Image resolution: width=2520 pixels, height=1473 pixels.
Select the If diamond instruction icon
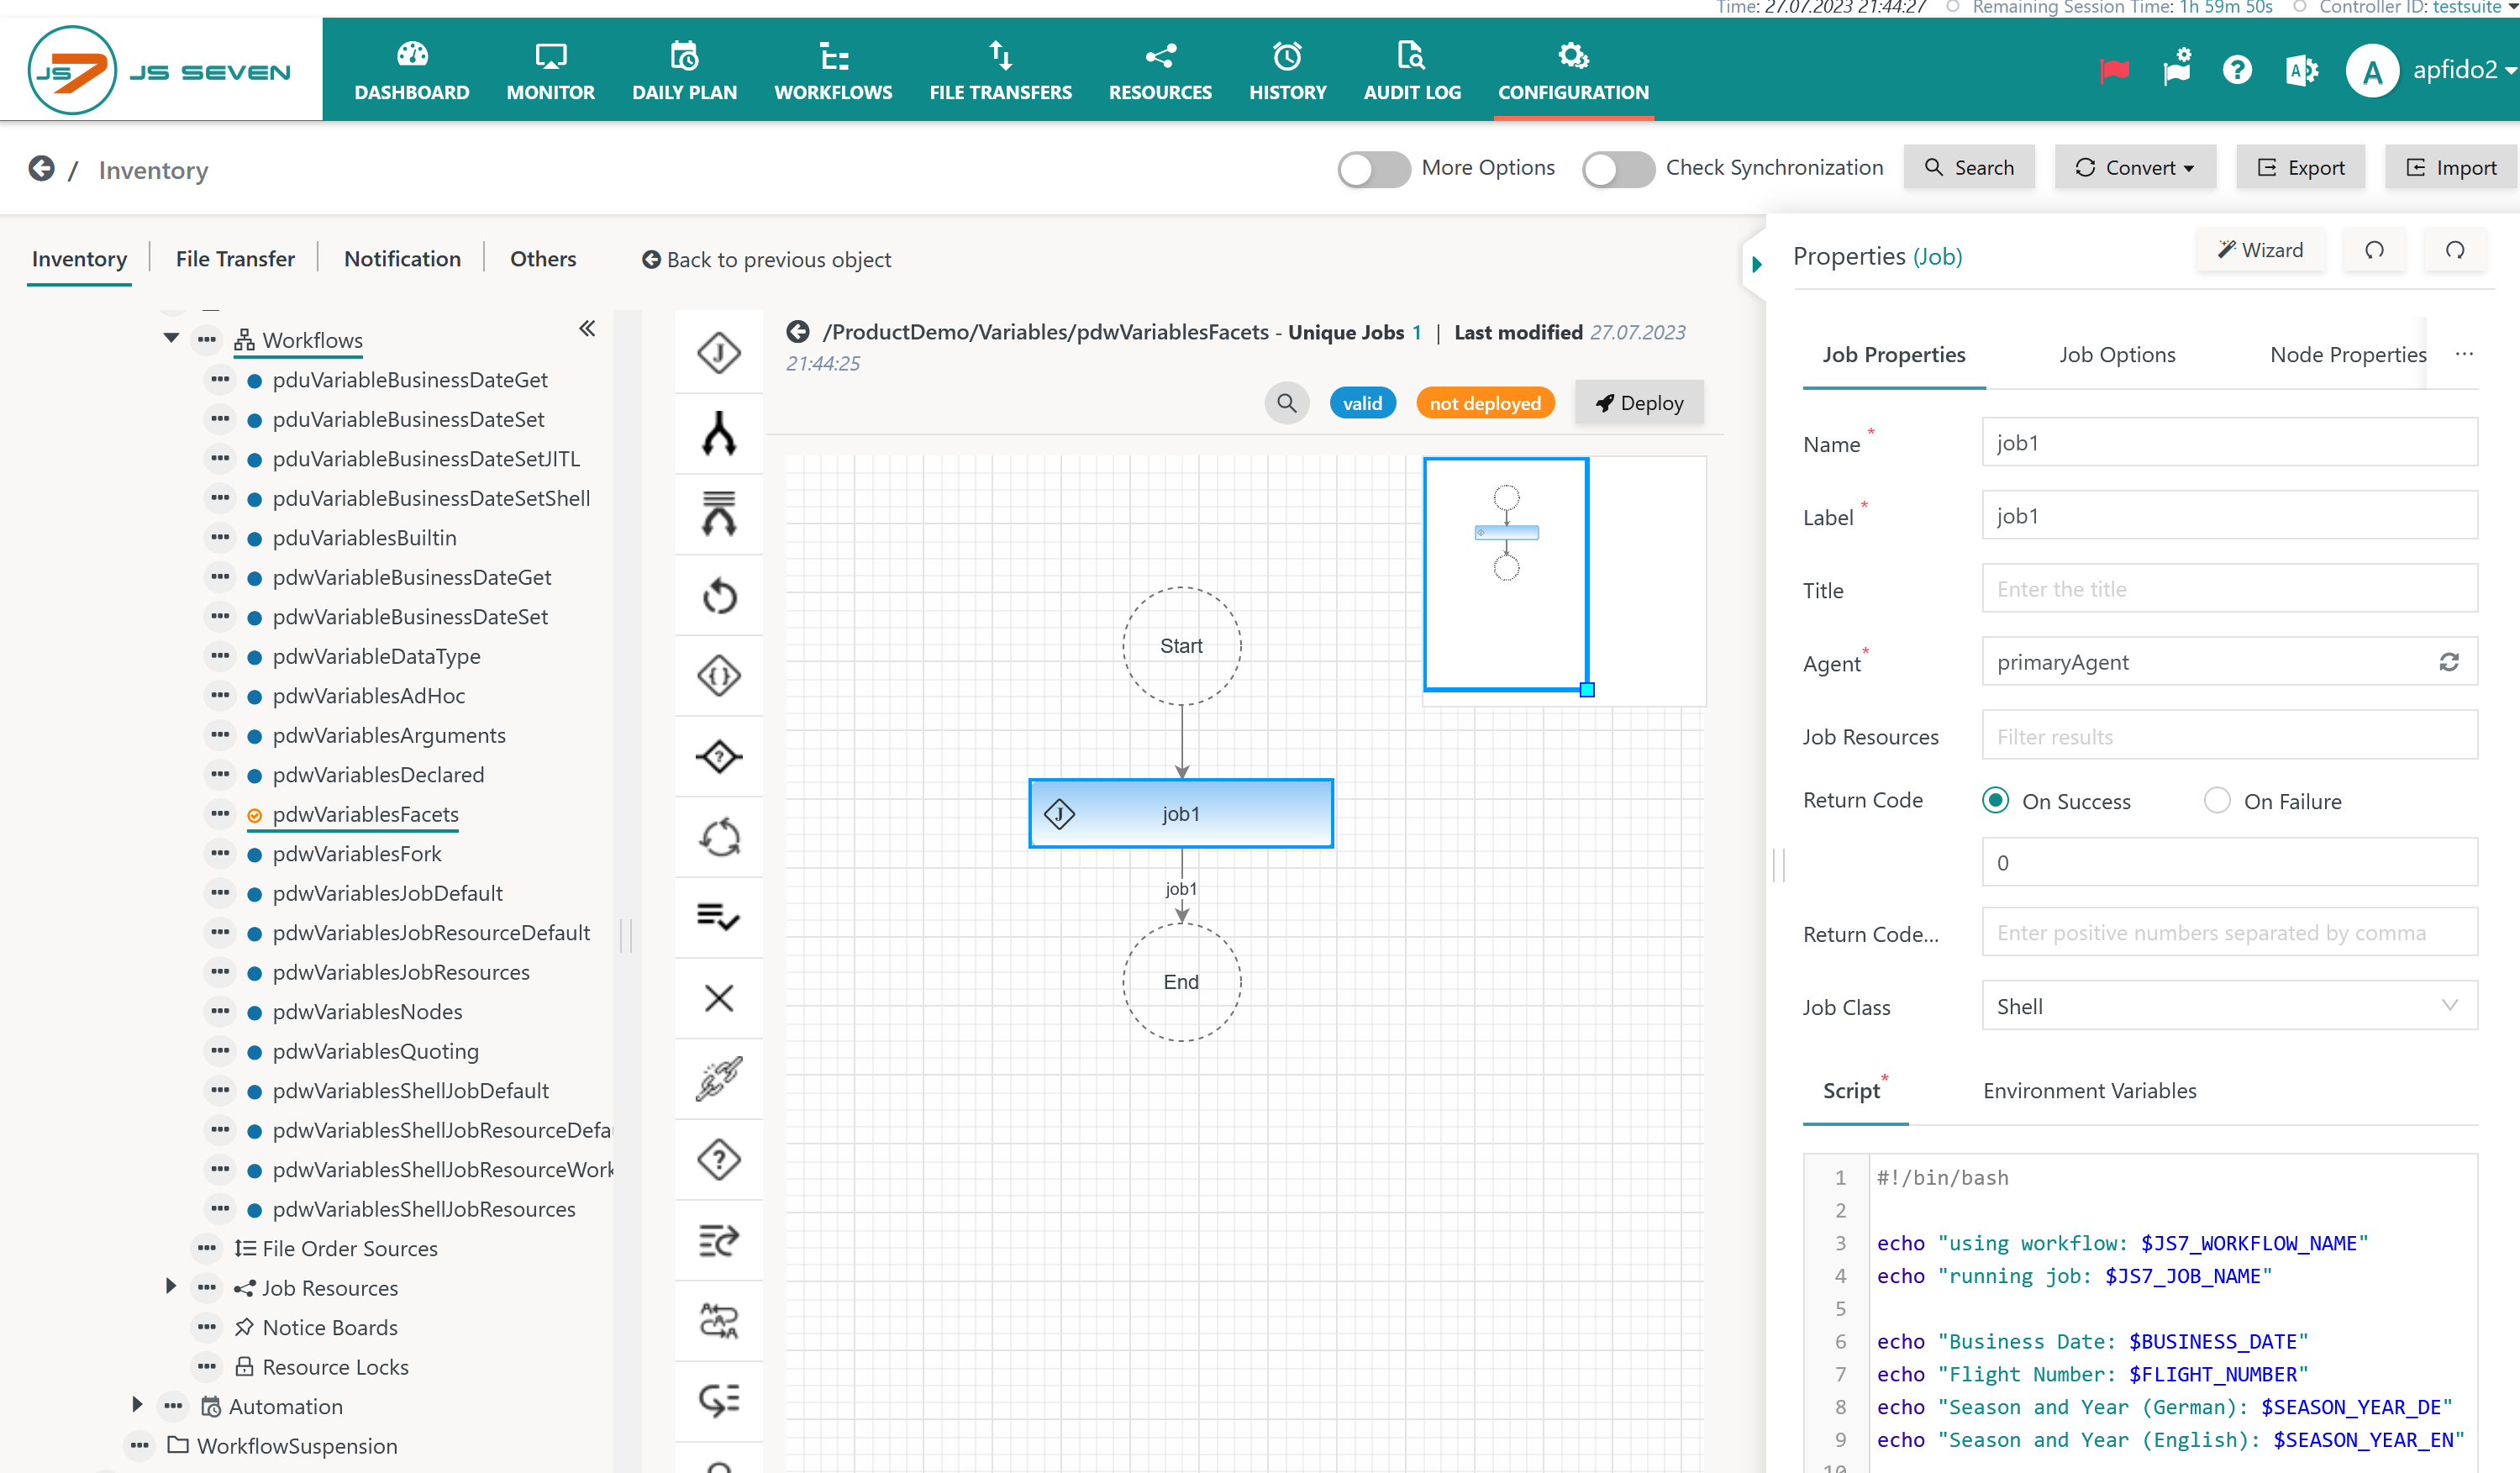(x=718, y=757)
